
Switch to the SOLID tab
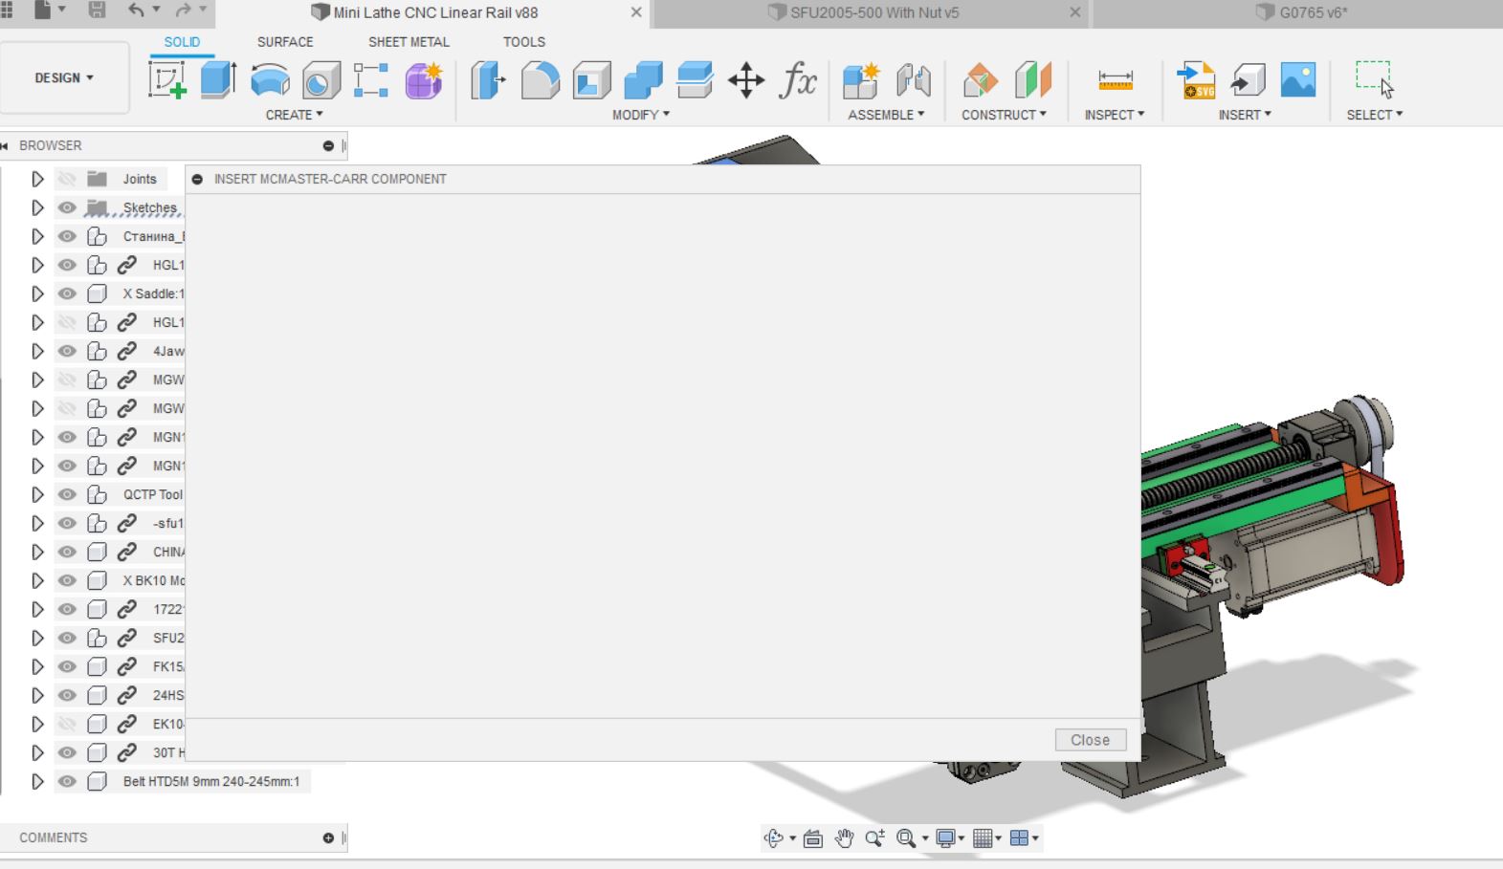[182, 42]
